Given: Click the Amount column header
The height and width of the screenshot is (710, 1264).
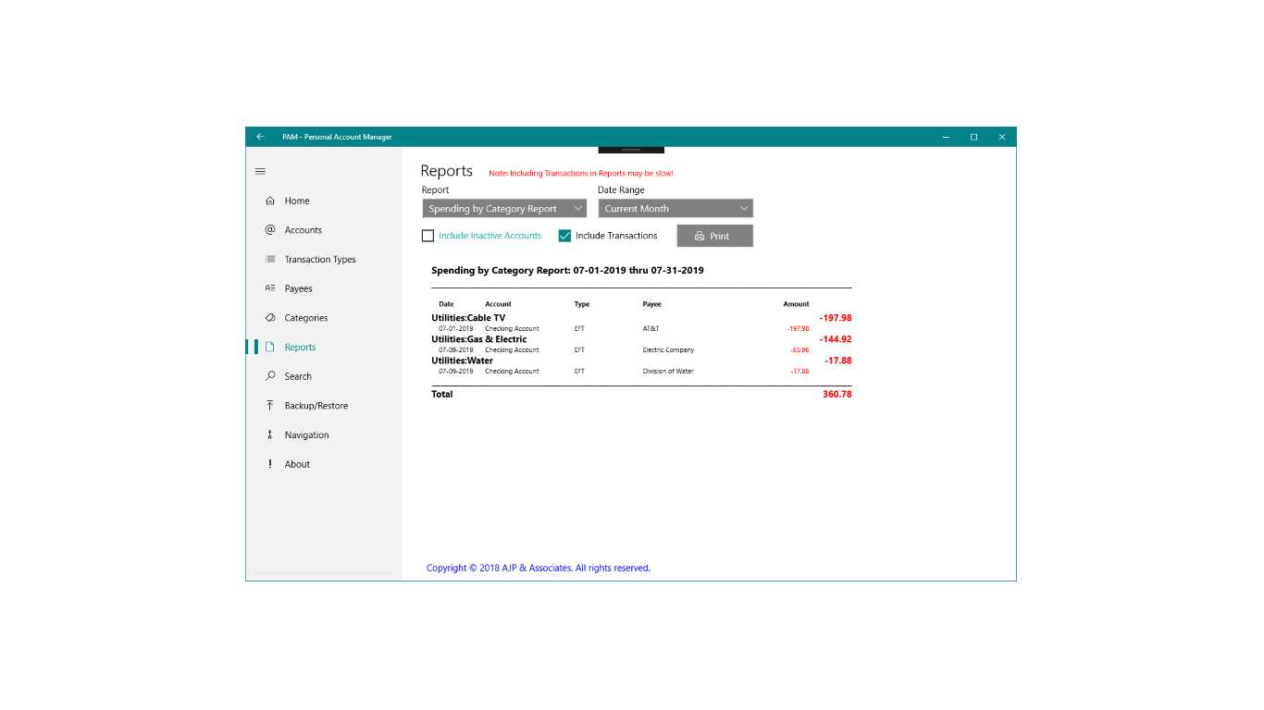Looking at the screenshot, I should click(x=796, y=304).
